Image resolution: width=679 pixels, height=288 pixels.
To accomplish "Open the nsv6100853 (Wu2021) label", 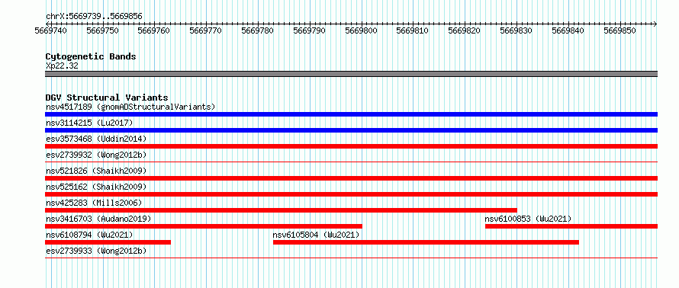I will pos(528,219).
